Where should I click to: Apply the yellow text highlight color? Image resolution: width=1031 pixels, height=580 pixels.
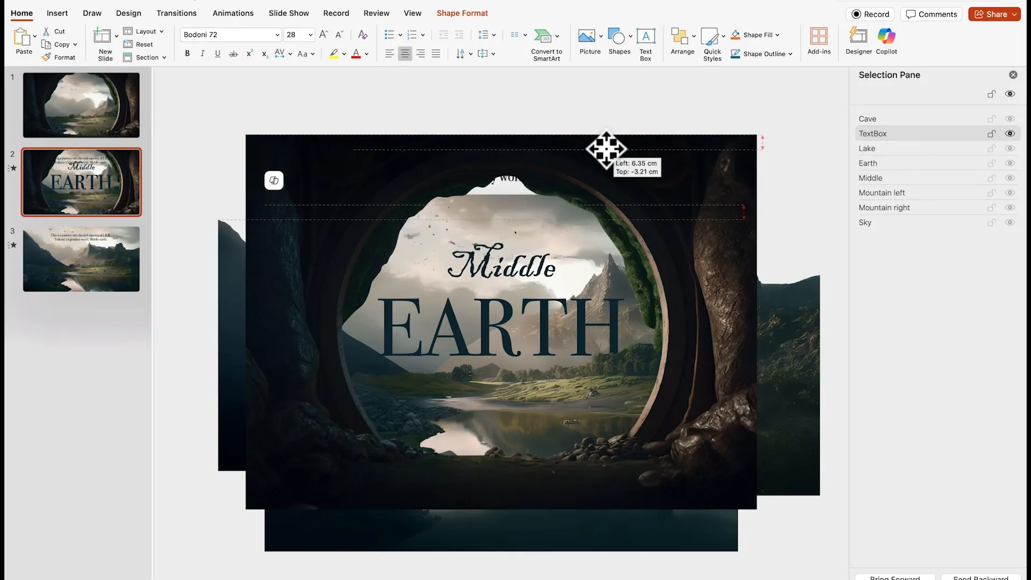pos(334,53)
